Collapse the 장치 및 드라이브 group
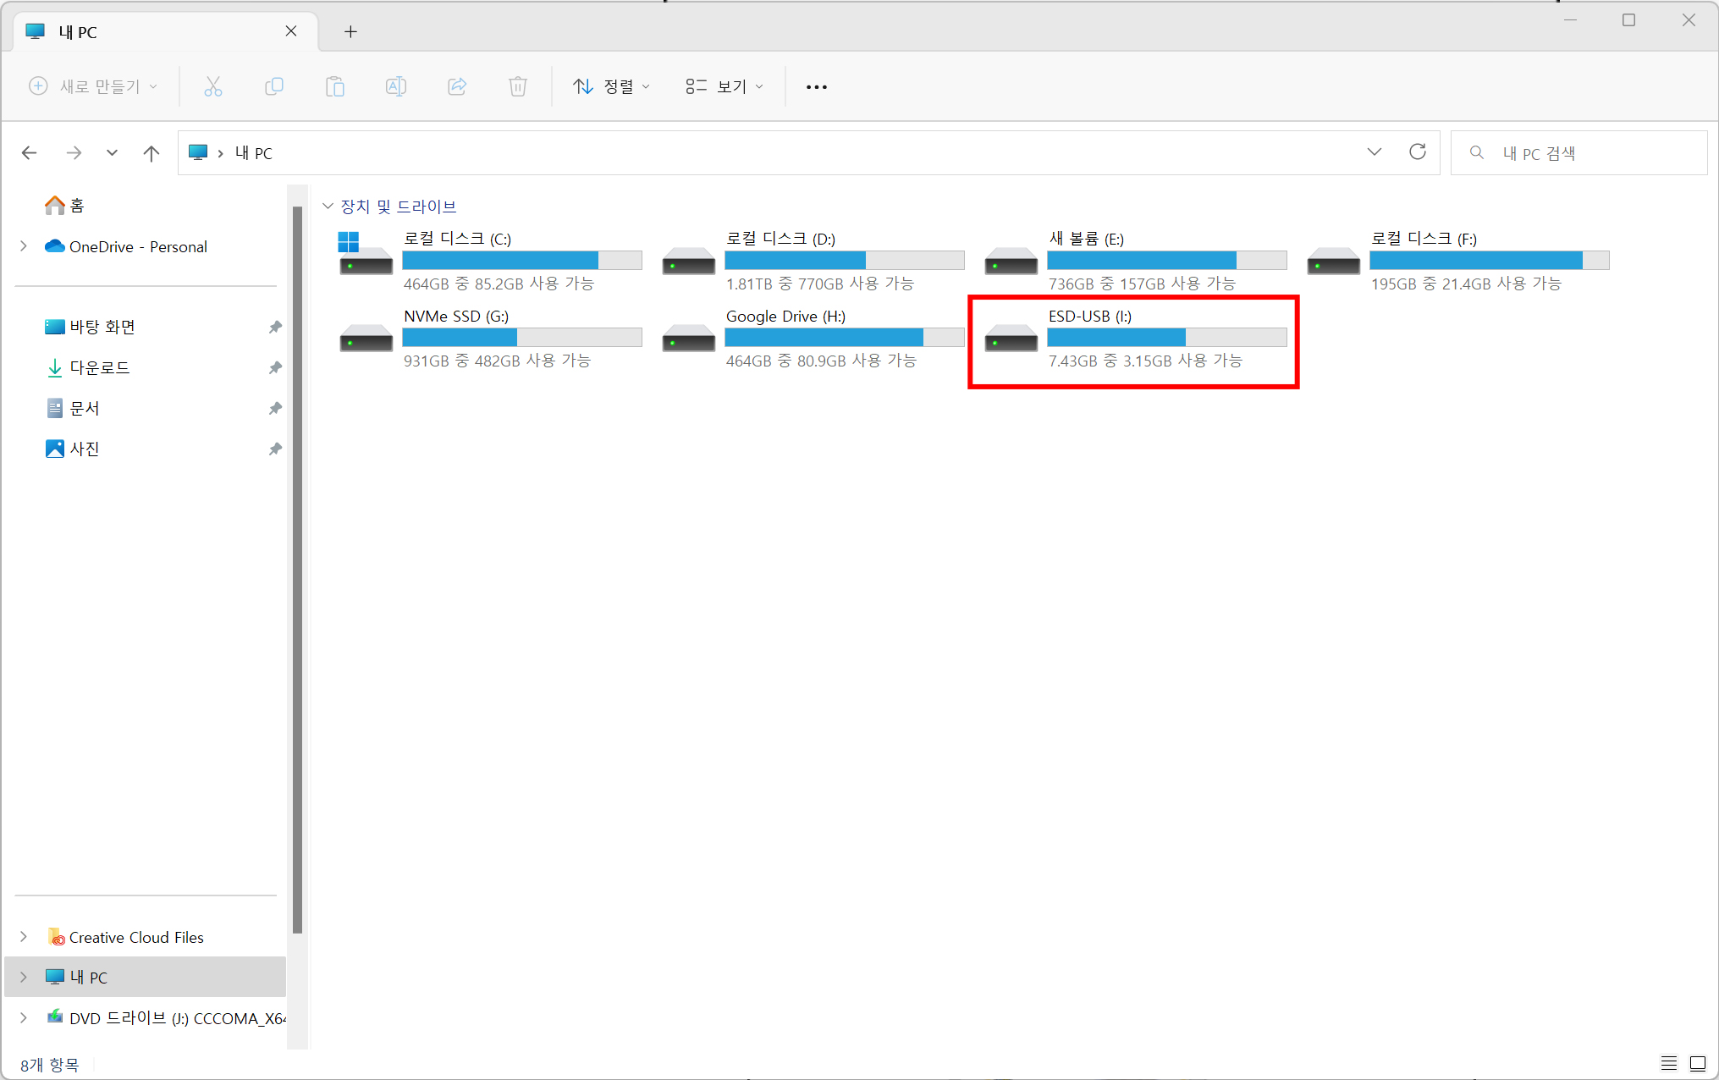This screenshot has width=1719, height=1080. [328, 207]
